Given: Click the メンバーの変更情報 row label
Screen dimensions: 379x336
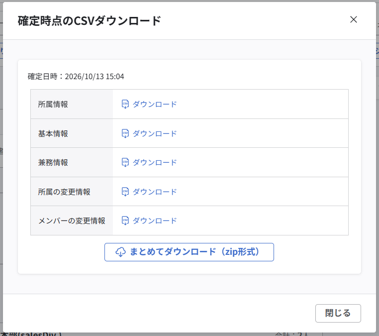Looking at the screenshot, I should pos(72,221).
